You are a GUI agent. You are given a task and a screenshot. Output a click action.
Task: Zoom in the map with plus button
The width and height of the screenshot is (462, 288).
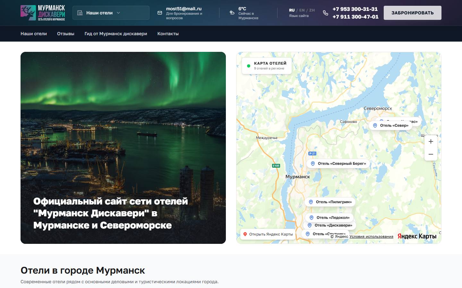click(x=431, y=141)
